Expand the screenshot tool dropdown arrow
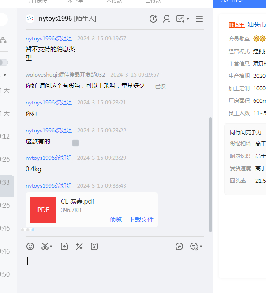This screenshot has height=293, width=266. point(52,247)
